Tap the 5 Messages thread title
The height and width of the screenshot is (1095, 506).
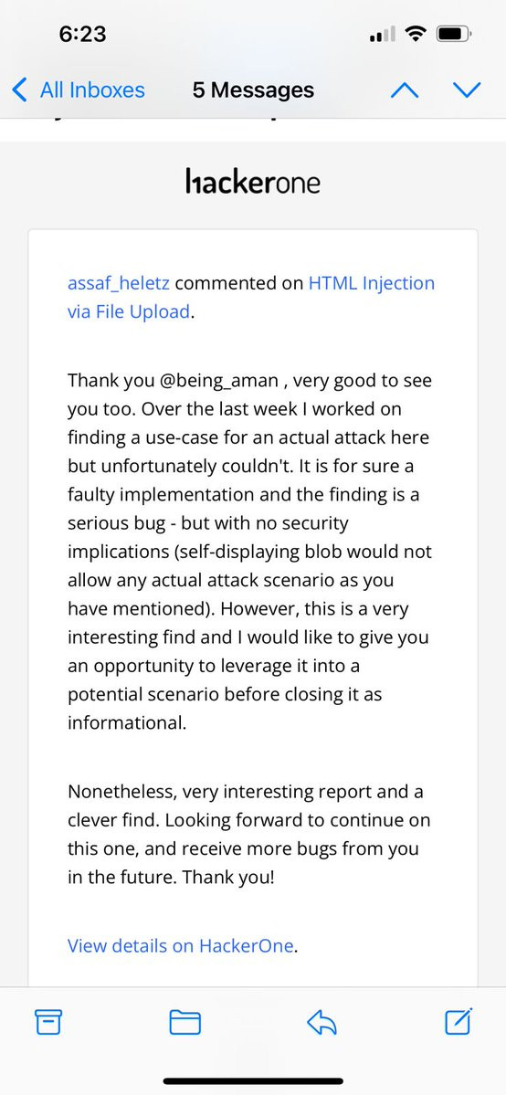(253, 90)
